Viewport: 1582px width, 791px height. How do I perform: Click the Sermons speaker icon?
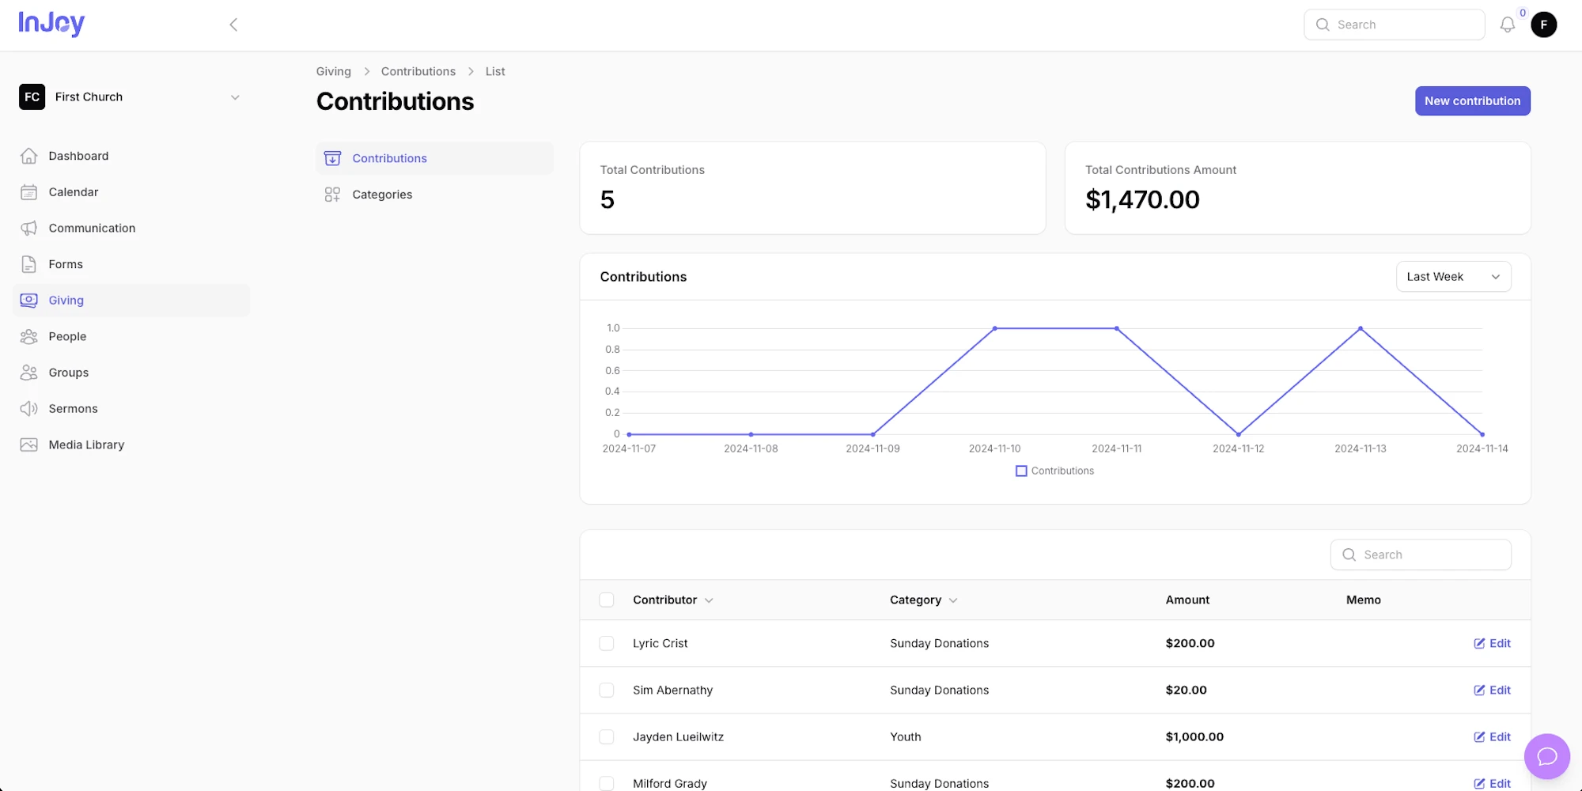[28, 408]
